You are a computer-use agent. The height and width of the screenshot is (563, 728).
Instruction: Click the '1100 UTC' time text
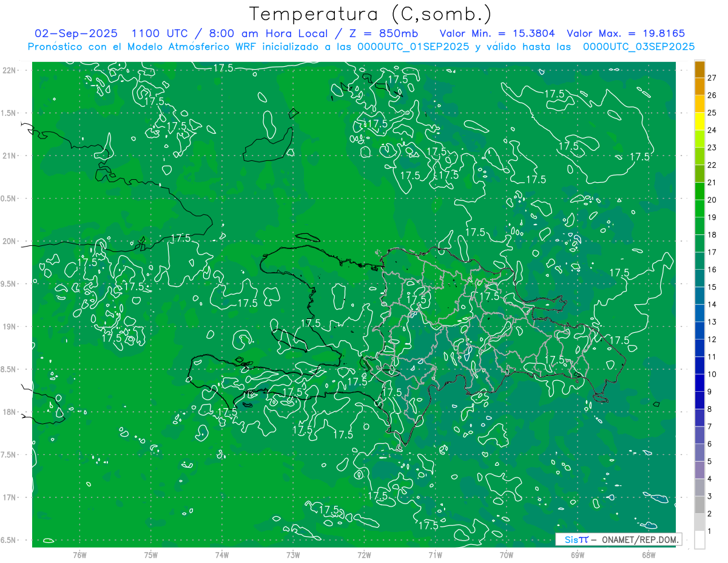[x=160, y=33]
